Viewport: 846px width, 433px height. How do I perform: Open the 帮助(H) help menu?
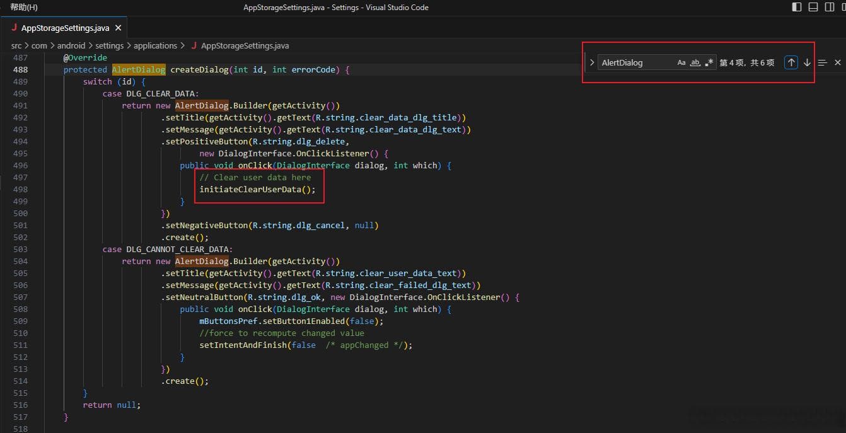[x=24, y=8]
